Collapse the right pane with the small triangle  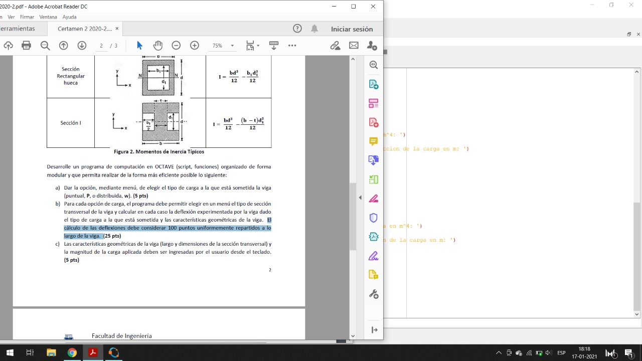[x=360, y=198]
